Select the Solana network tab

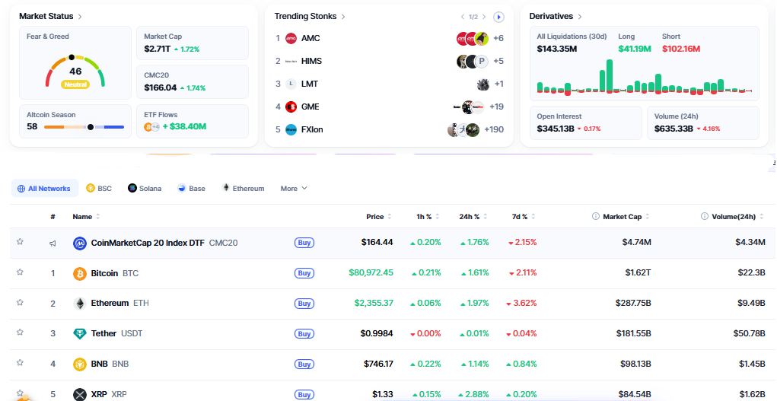click(145, 189)
